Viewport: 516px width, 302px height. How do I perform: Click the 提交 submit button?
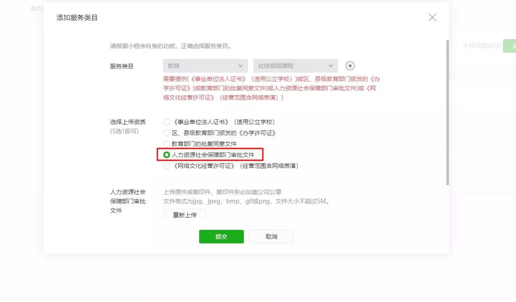tap(222, 237)
